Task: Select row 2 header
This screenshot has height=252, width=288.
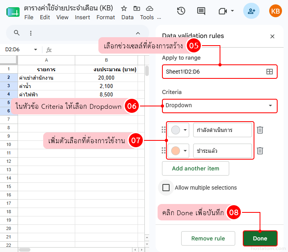Action: tap(9, 78)
